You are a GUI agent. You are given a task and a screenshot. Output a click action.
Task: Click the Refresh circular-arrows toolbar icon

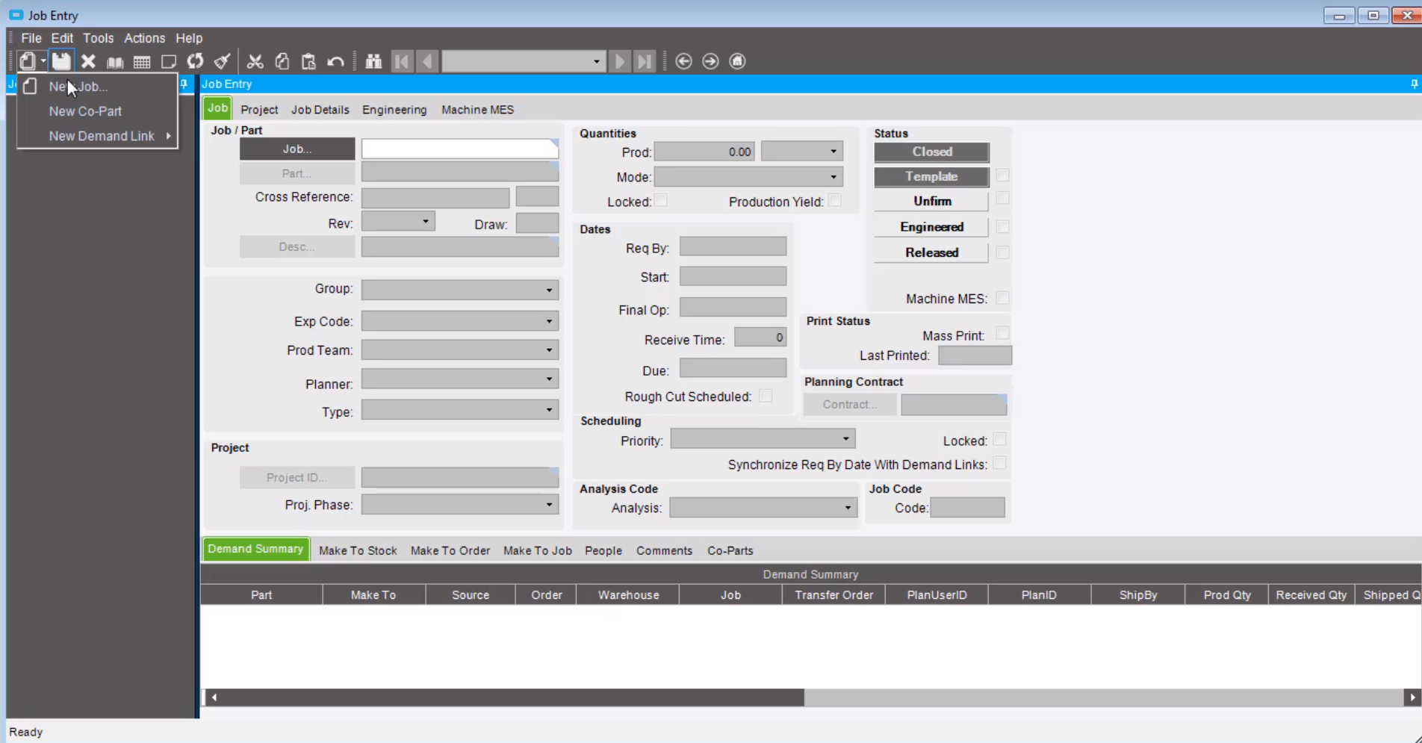195,61
